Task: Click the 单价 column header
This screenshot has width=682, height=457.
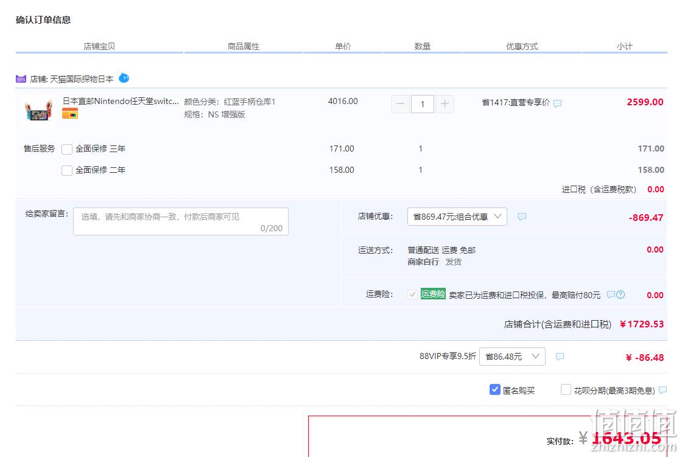Action: pos(343,46)
